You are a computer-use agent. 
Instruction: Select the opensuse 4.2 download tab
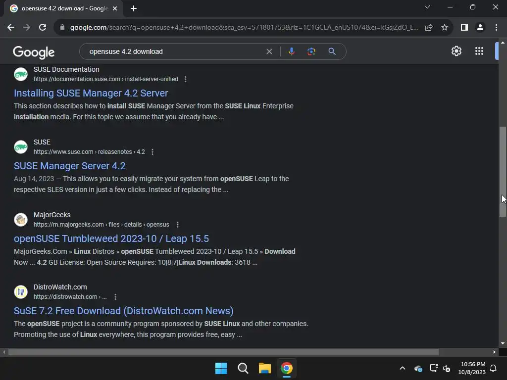[x=63, y=8]
